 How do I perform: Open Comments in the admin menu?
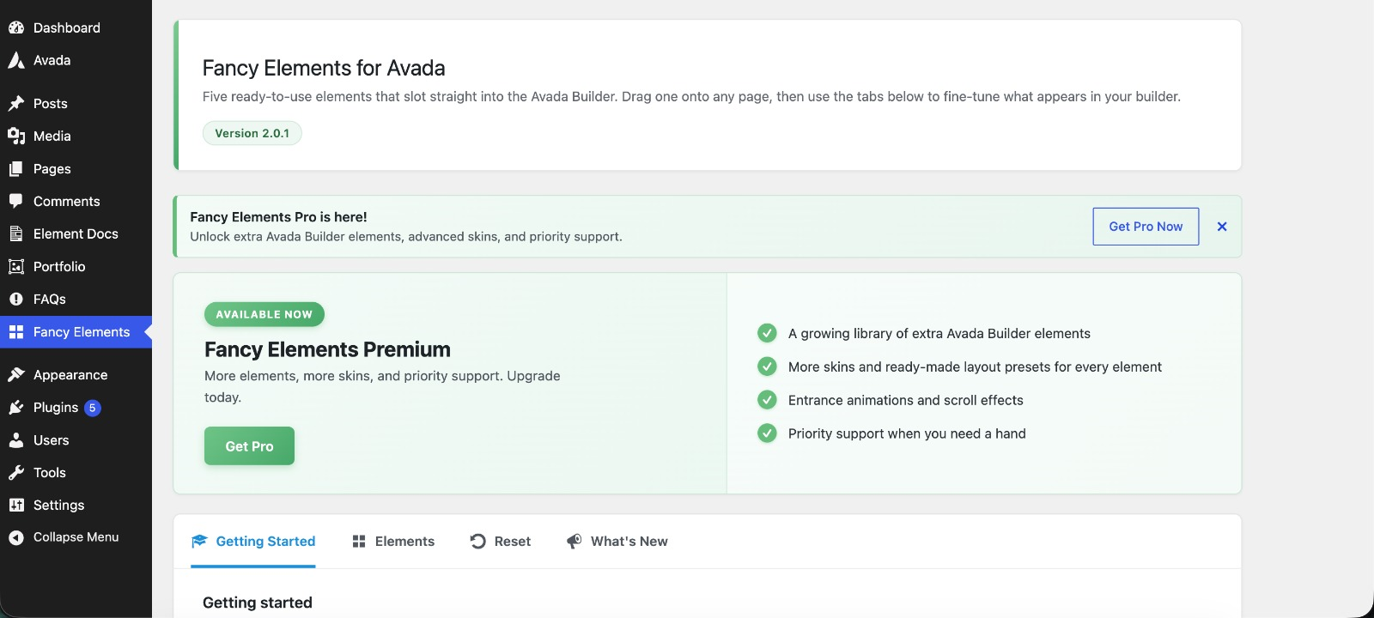(76, 201)
